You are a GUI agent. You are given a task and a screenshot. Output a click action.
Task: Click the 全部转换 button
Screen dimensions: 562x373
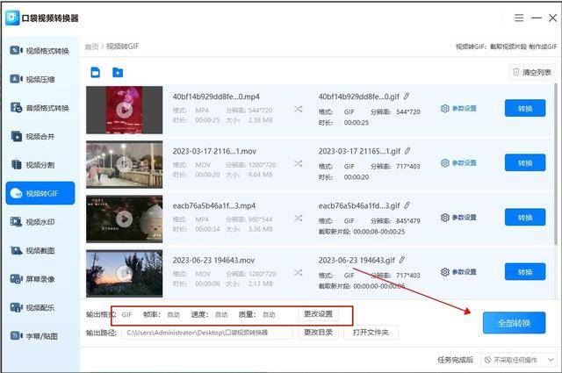514,323
